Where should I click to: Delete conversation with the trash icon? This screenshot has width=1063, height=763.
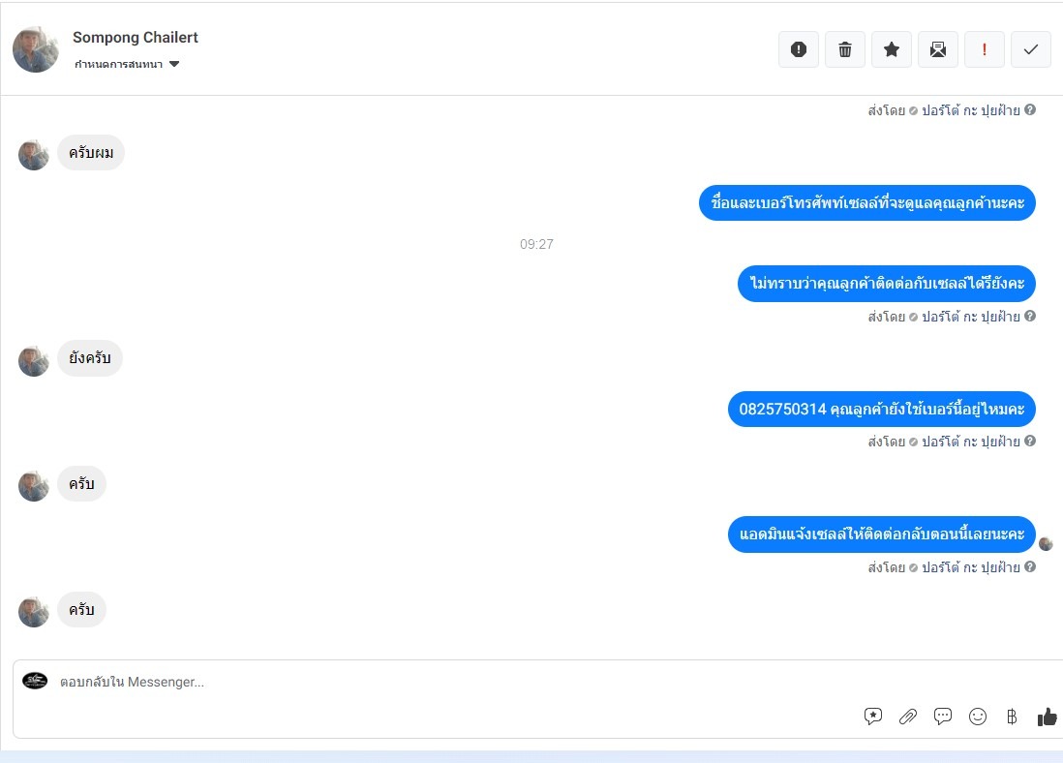coord(845,49)
